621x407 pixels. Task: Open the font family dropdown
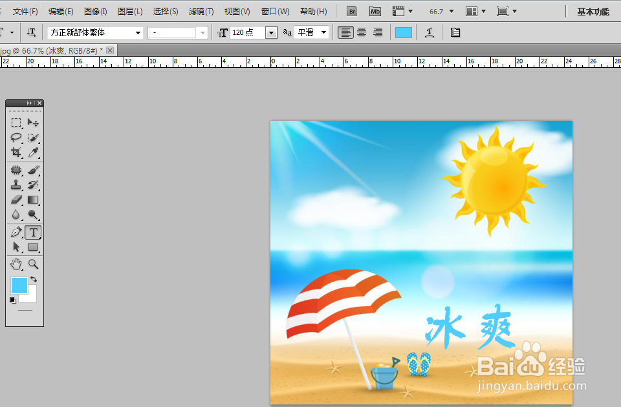[x=138, y=32]
